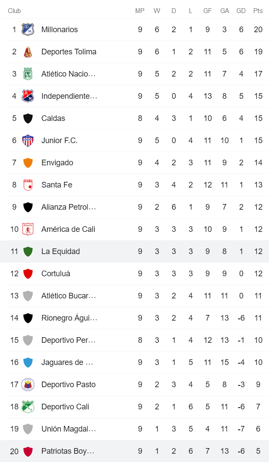Image resolution: width=269 pixels, height=462 pixels.
Task: Click the Millonarios club crest icon
Action: click(x=28, y=30)
